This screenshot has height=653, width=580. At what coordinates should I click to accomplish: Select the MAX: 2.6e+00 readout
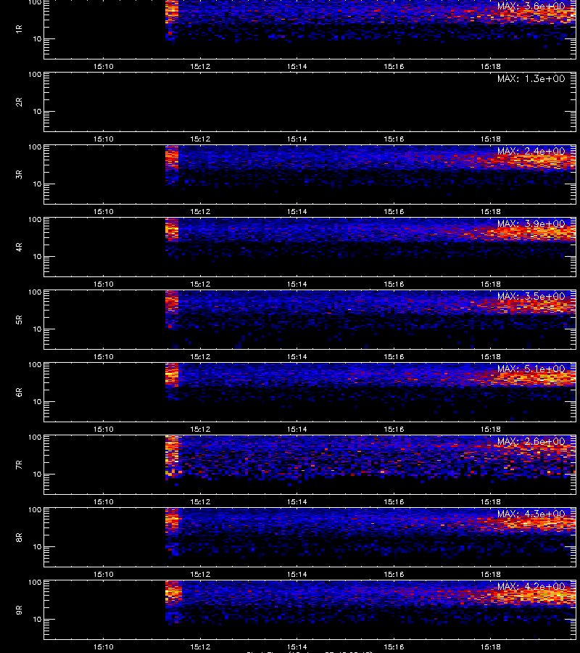pos(531,441)
